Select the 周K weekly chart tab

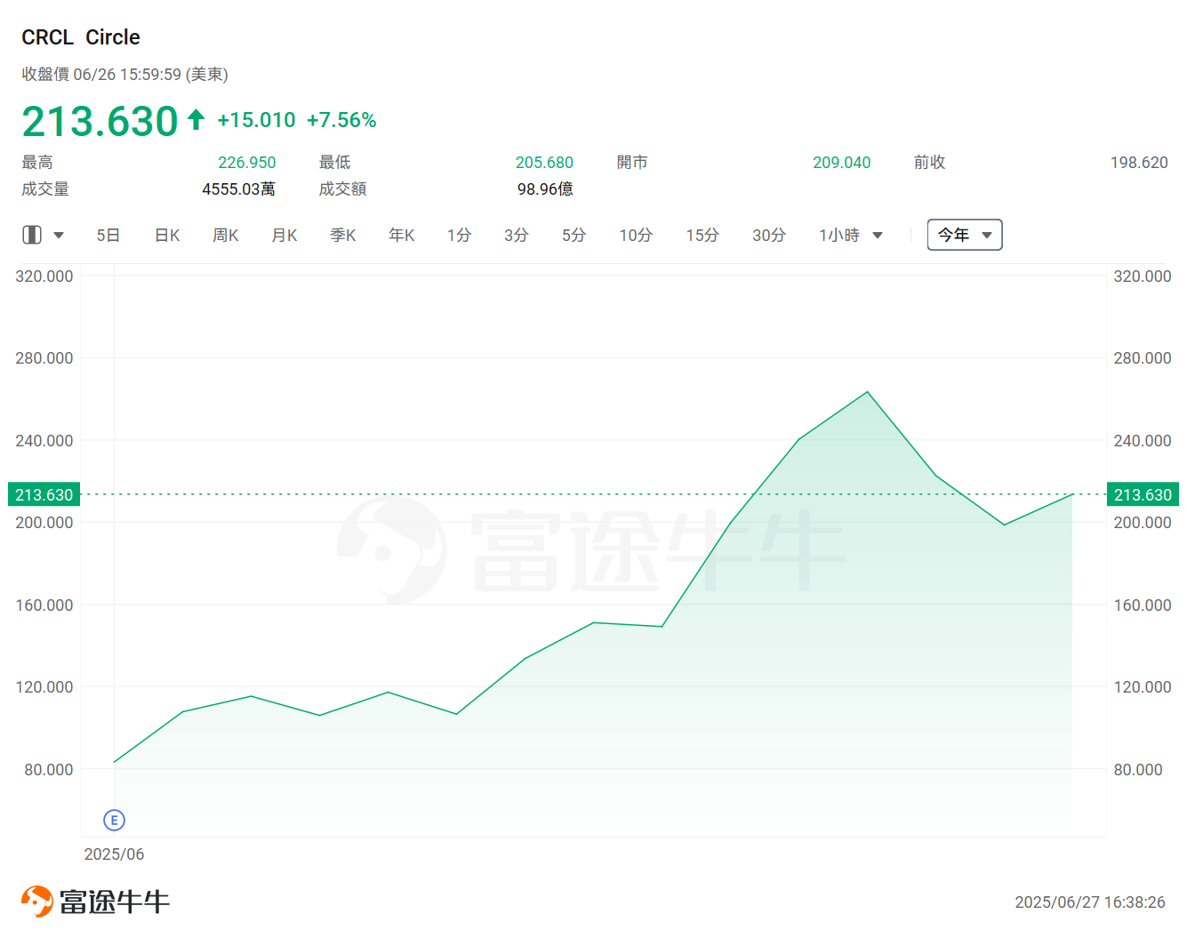(x=225, y=236)
